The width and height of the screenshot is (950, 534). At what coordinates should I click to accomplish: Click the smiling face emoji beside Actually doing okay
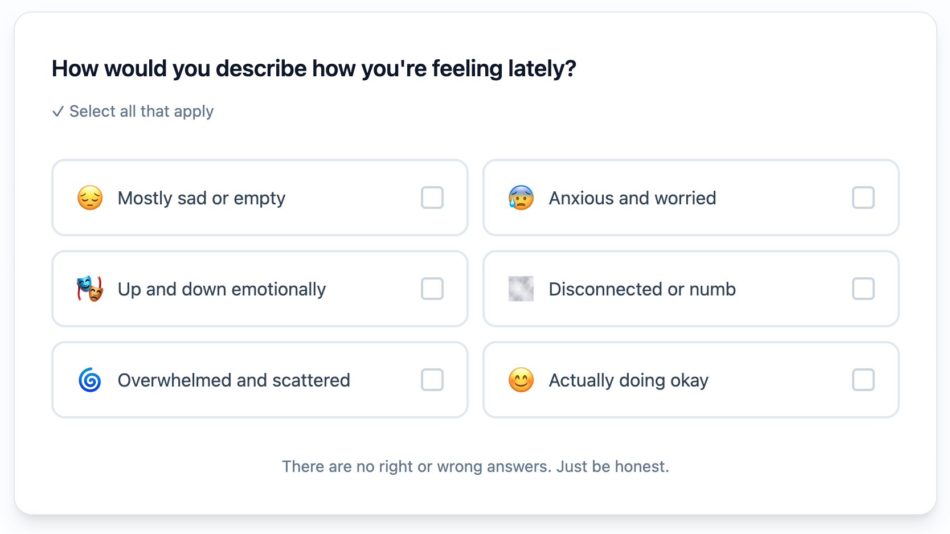pos(520,380)
